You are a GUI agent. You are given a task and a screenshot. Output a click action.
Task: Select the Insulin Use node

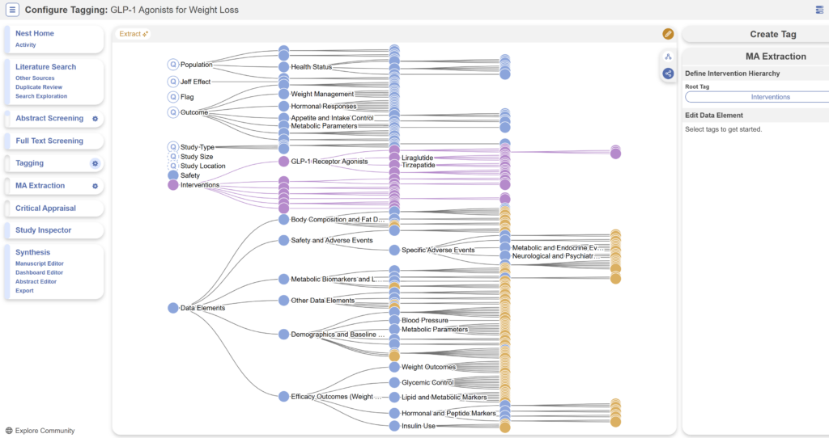click(394, 426)
